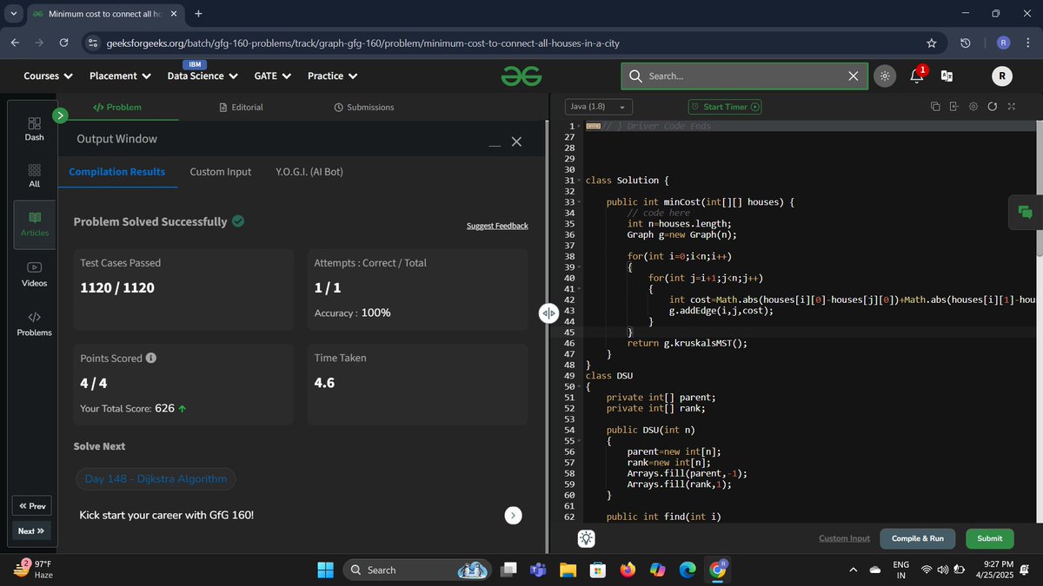The height and width of the screenshot is (586, 1043).
Task: Go to the Prev problem
Action: (x=33, y=506)
